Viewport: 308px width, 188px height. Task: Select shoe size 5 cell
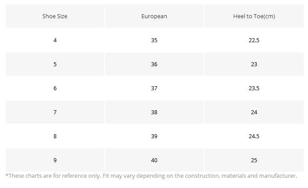pos(55,64)
